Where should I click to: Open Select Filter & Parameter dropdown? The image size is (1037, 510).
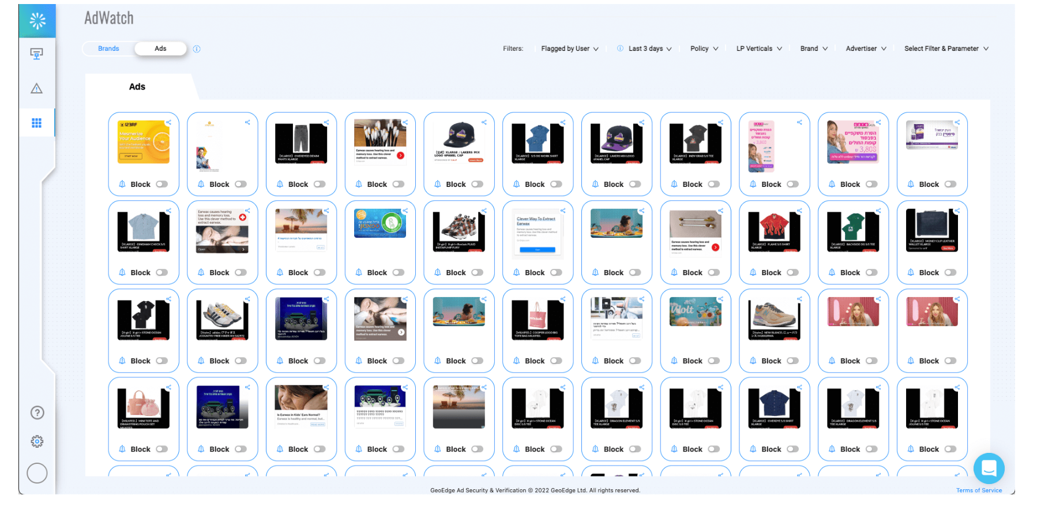(946, 49)
